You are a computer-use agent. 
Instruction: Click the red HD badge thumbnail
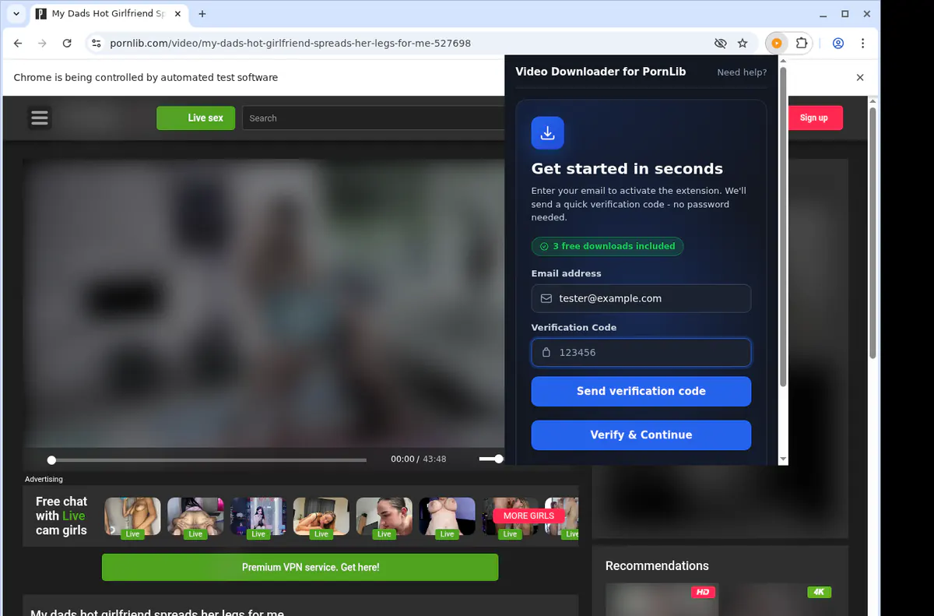point(703,592)
